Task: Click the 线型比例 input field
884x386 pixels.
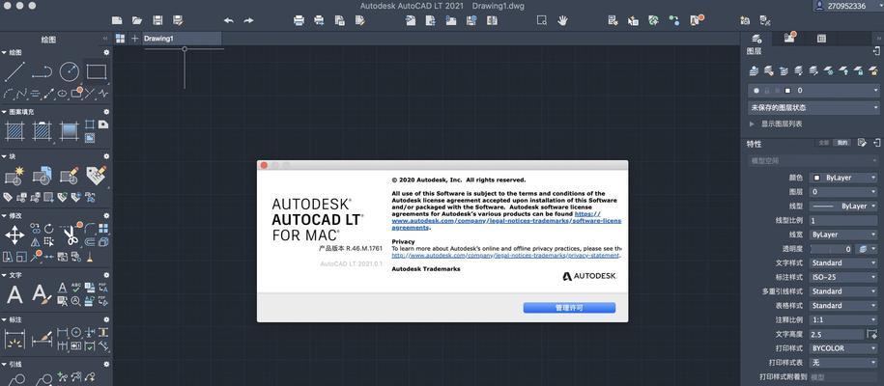Action: [844, 220]
